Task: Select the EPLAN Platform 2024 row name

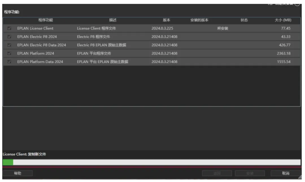Action: pos(36,54)
